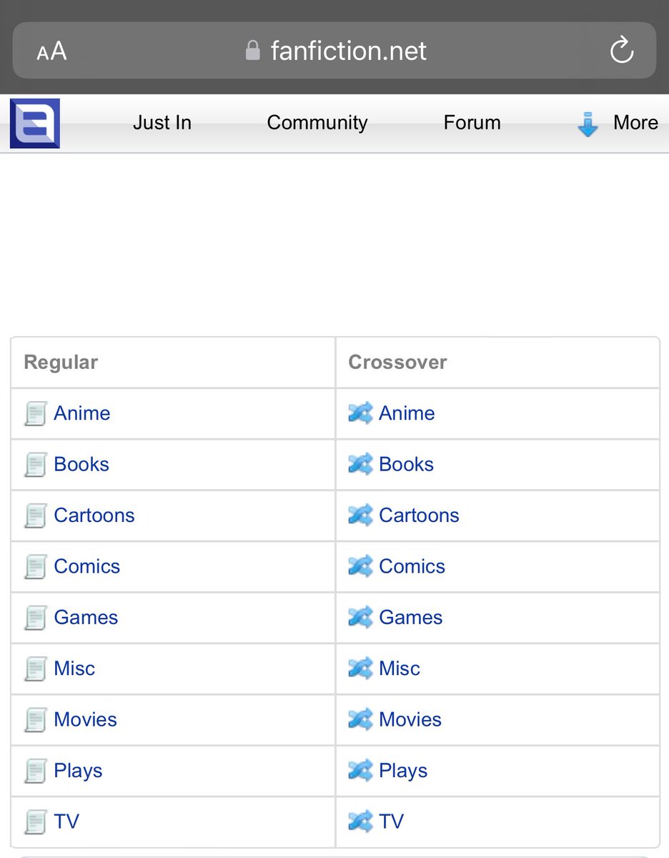Viewport: 669px width, 858px height.
Task: Tap the scroll icon beside regular Comics
Action: 36,567
